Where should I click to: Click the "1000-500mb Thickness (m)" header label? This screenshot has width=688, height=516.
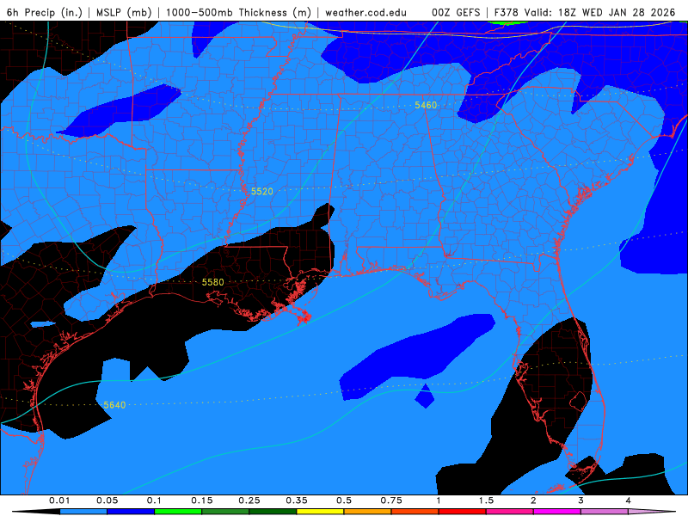pos(238,12)
